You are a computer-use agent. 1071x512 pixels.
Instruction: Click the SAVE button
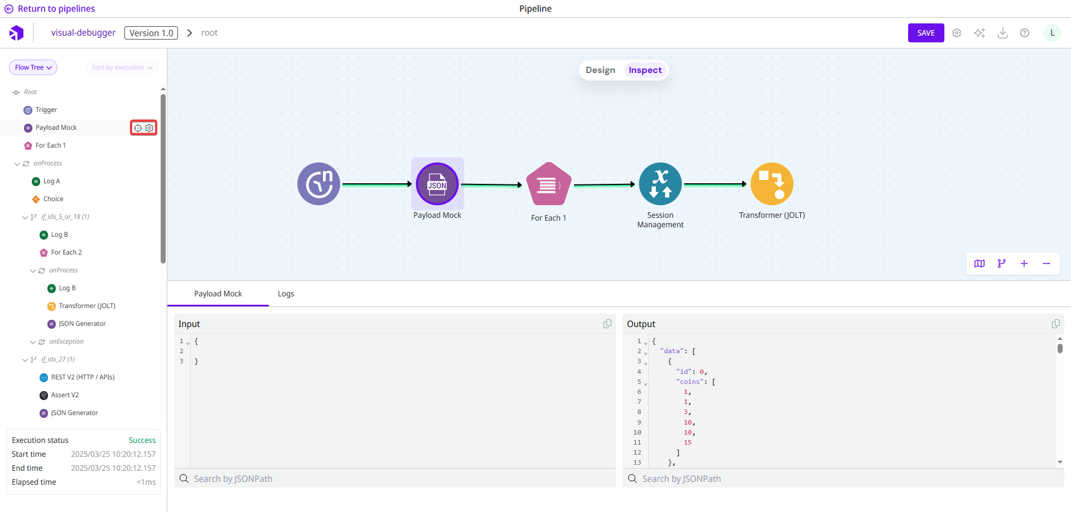(925, 33)
